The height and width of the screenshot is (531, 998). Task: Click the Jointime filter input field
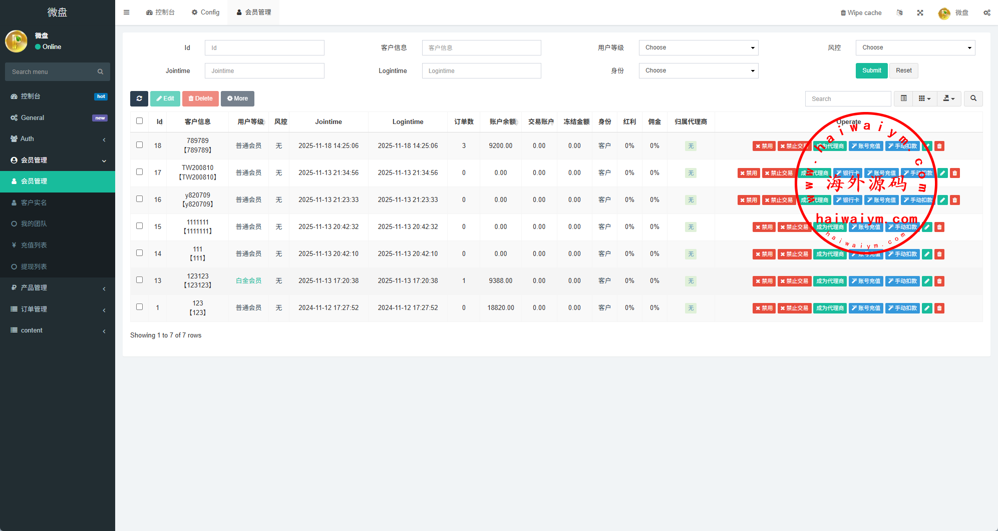(x=264, y=71)
